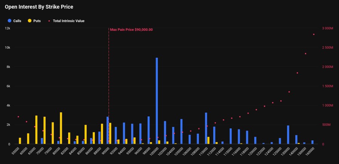Click the 12k label on left axis
Viewport: 339px width, 164px height.
8,29
